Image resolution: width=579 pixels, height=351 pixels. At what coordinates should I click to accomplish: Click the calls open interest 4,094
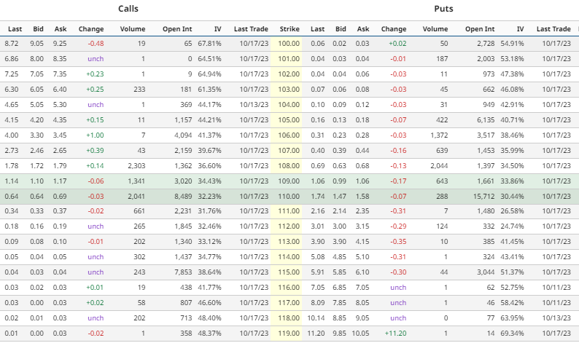[x=183, y=135]
